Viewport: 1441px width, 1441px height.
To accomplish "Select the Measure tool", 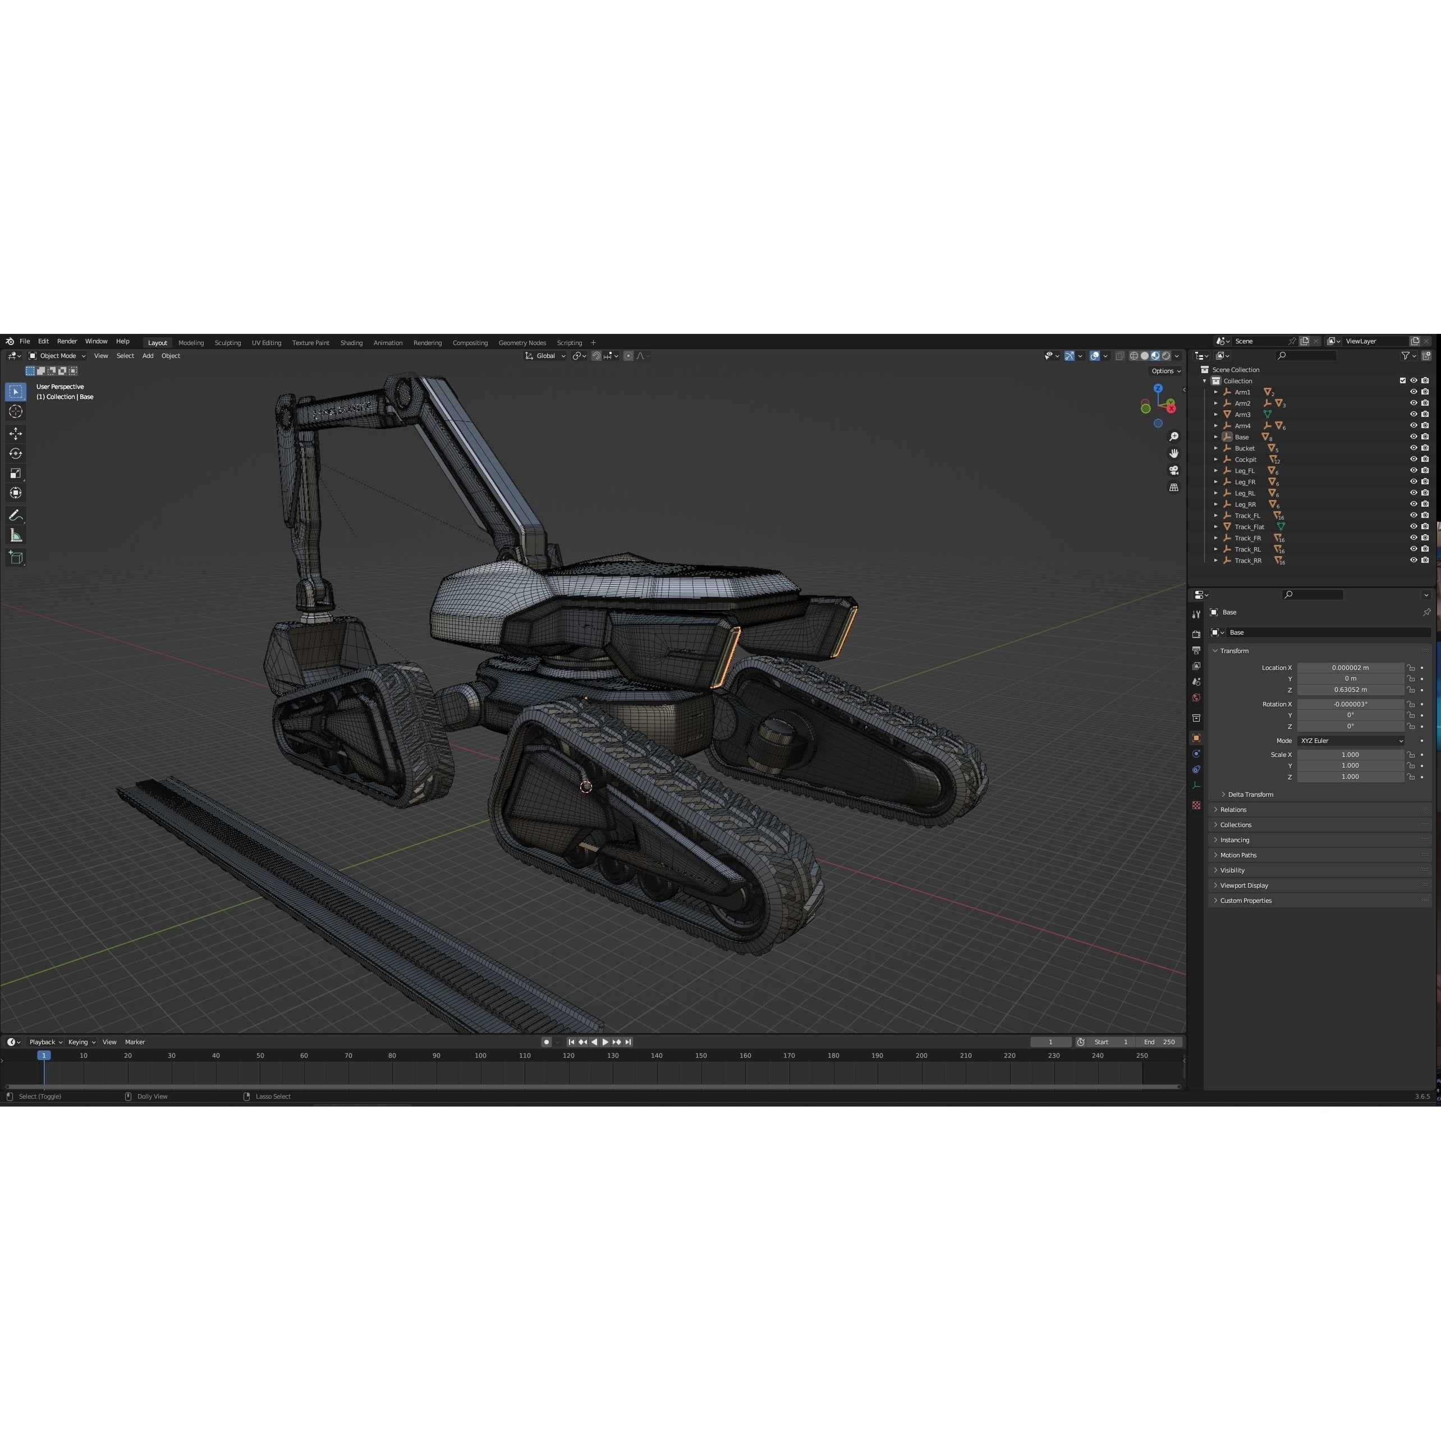I will [x=16, y=535].
